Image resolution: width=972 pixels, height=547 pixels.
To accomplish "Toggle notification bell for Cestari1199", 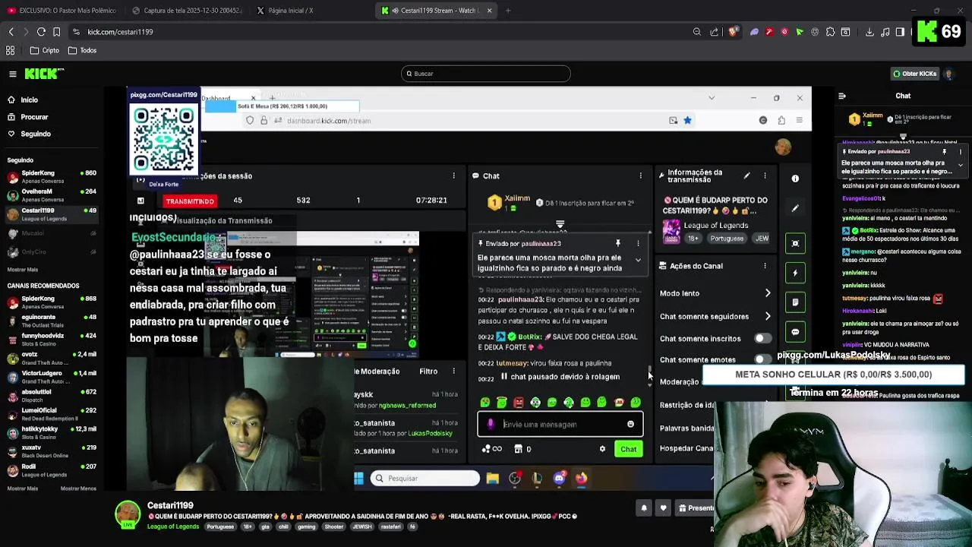I will (644, 508).
